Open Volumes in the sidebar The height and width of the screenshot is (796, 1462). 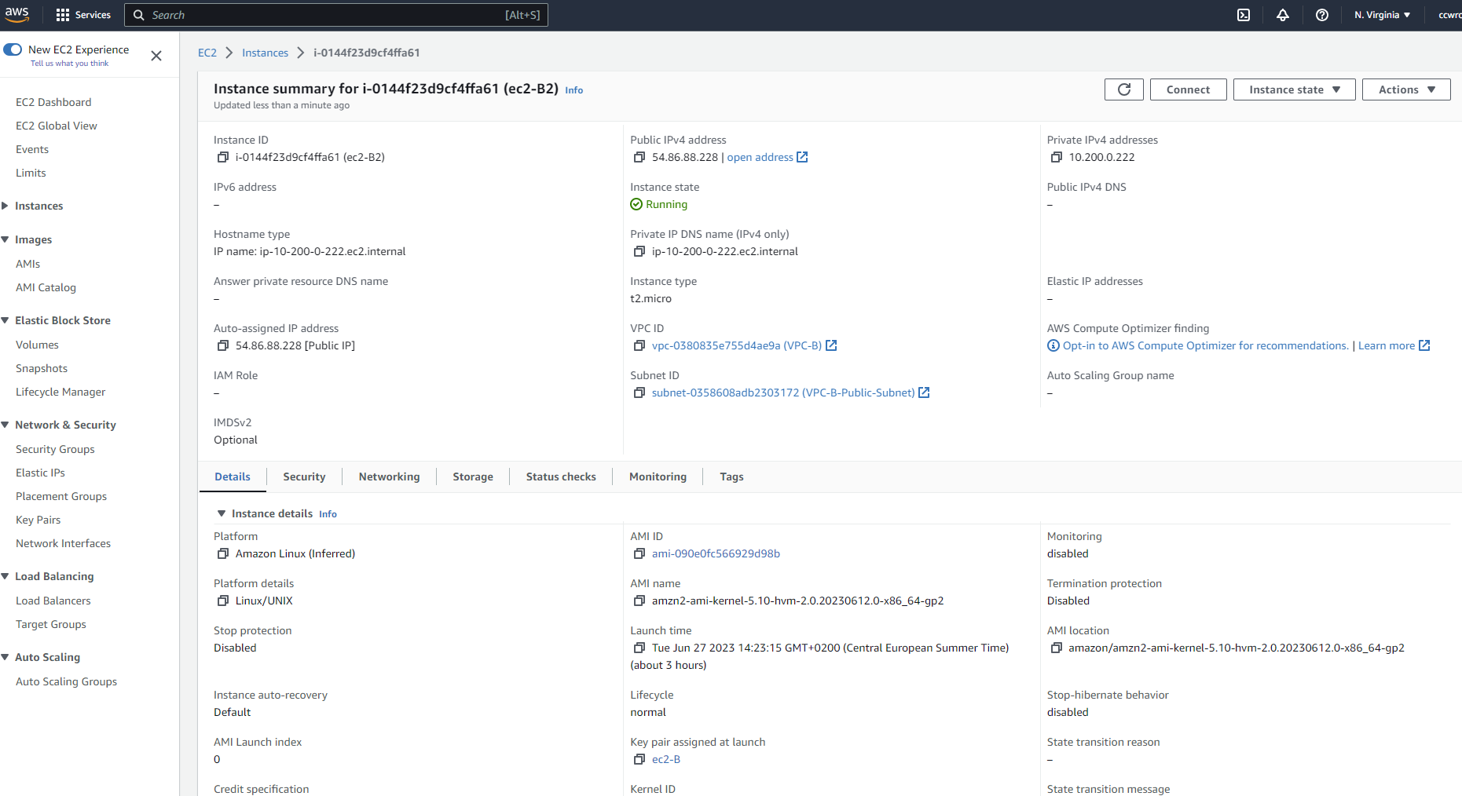coord(37,345)
